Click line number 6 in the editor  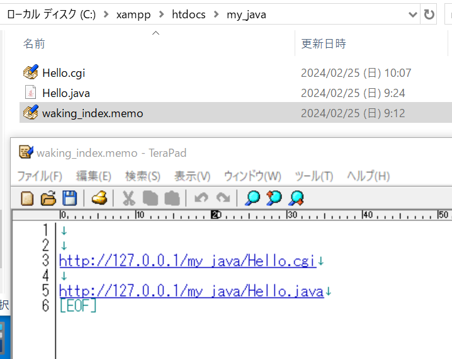(x=45, y=305)
